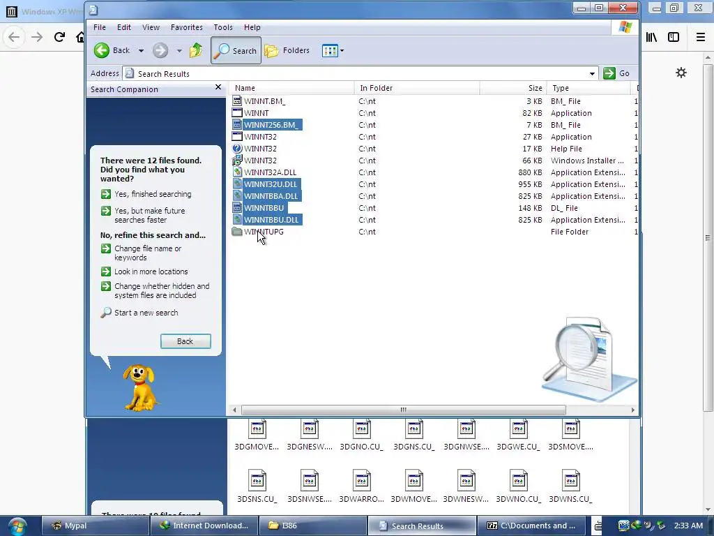Select the WINNTBBA.DLL file icon
714x536 pixels.
coord(237,196)
